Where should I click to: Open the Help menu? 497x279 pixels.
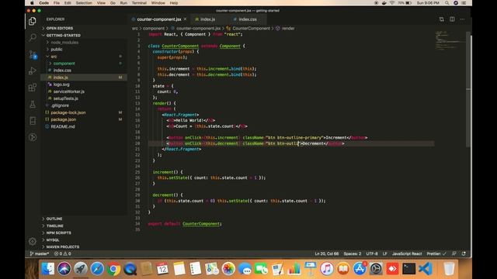coord(174,3)
